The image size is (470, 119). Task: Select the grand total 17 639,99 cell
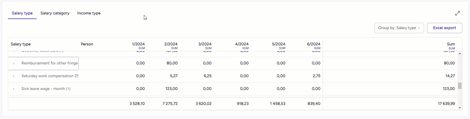(x=446, y=104)
